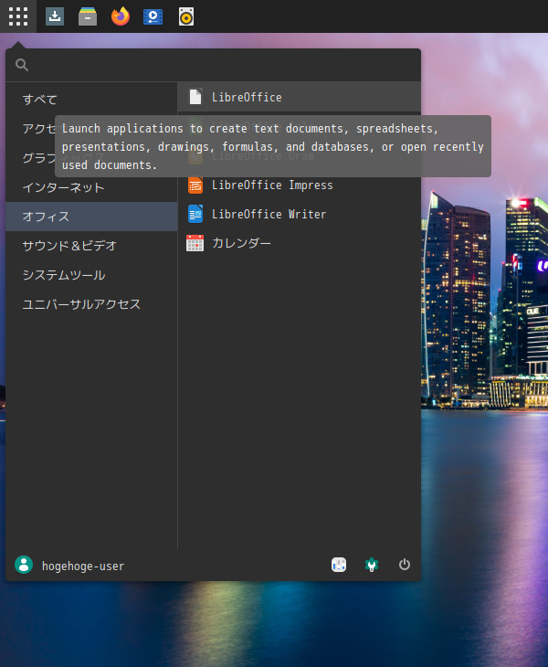548x667 pixels.
Task: Click the green user avatar icon
Action: [x=24, y=565]
